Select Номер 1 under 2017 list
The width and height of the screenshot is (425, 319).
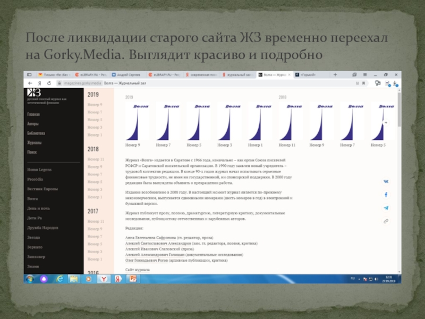(x=95, y=259)
